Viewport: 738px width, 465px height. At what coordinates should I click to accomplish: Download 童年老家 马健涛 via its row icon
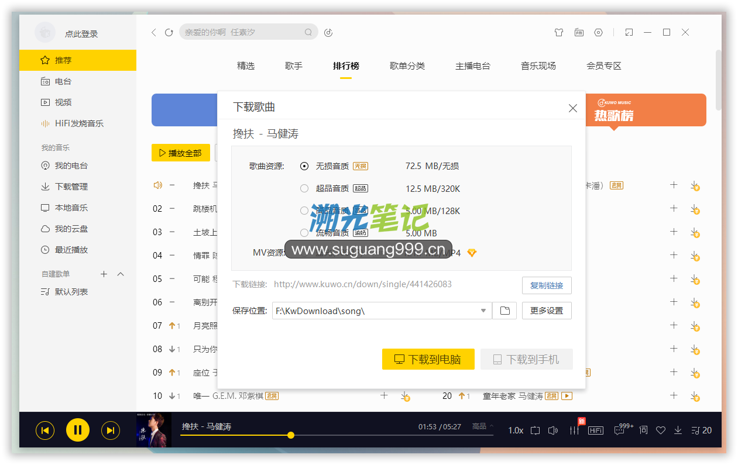(x=695, y=397)
